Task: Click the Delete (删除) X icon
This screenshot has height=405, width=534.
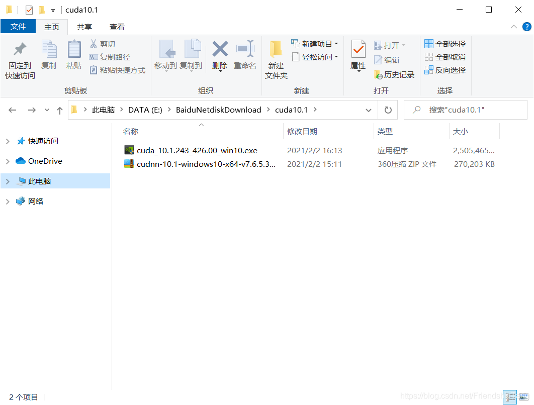Action: pyautogui.click(x=220, y=49)
